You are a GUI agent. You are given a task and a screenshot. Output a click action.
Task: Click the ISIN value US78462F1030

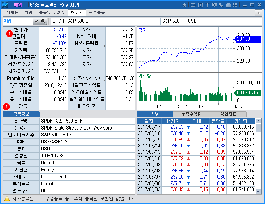point(55,142)
